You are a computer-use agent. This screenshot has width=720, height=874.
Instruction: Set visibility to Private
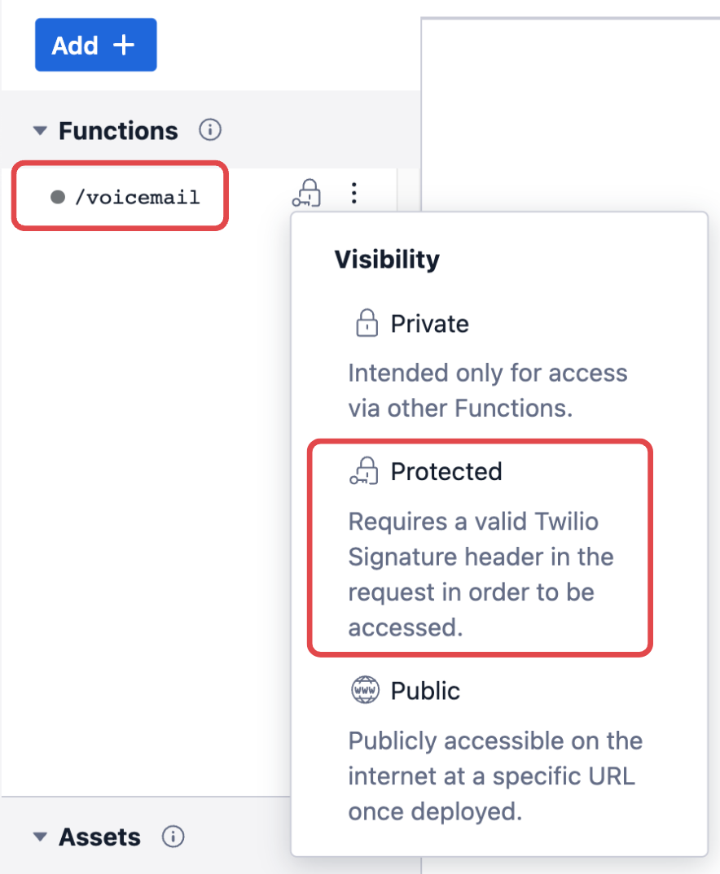429,324
